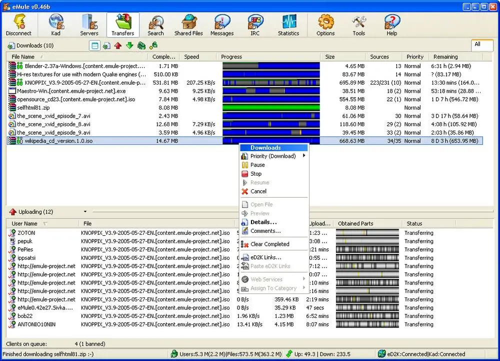Open the IRC chat window

coord(255,25)
